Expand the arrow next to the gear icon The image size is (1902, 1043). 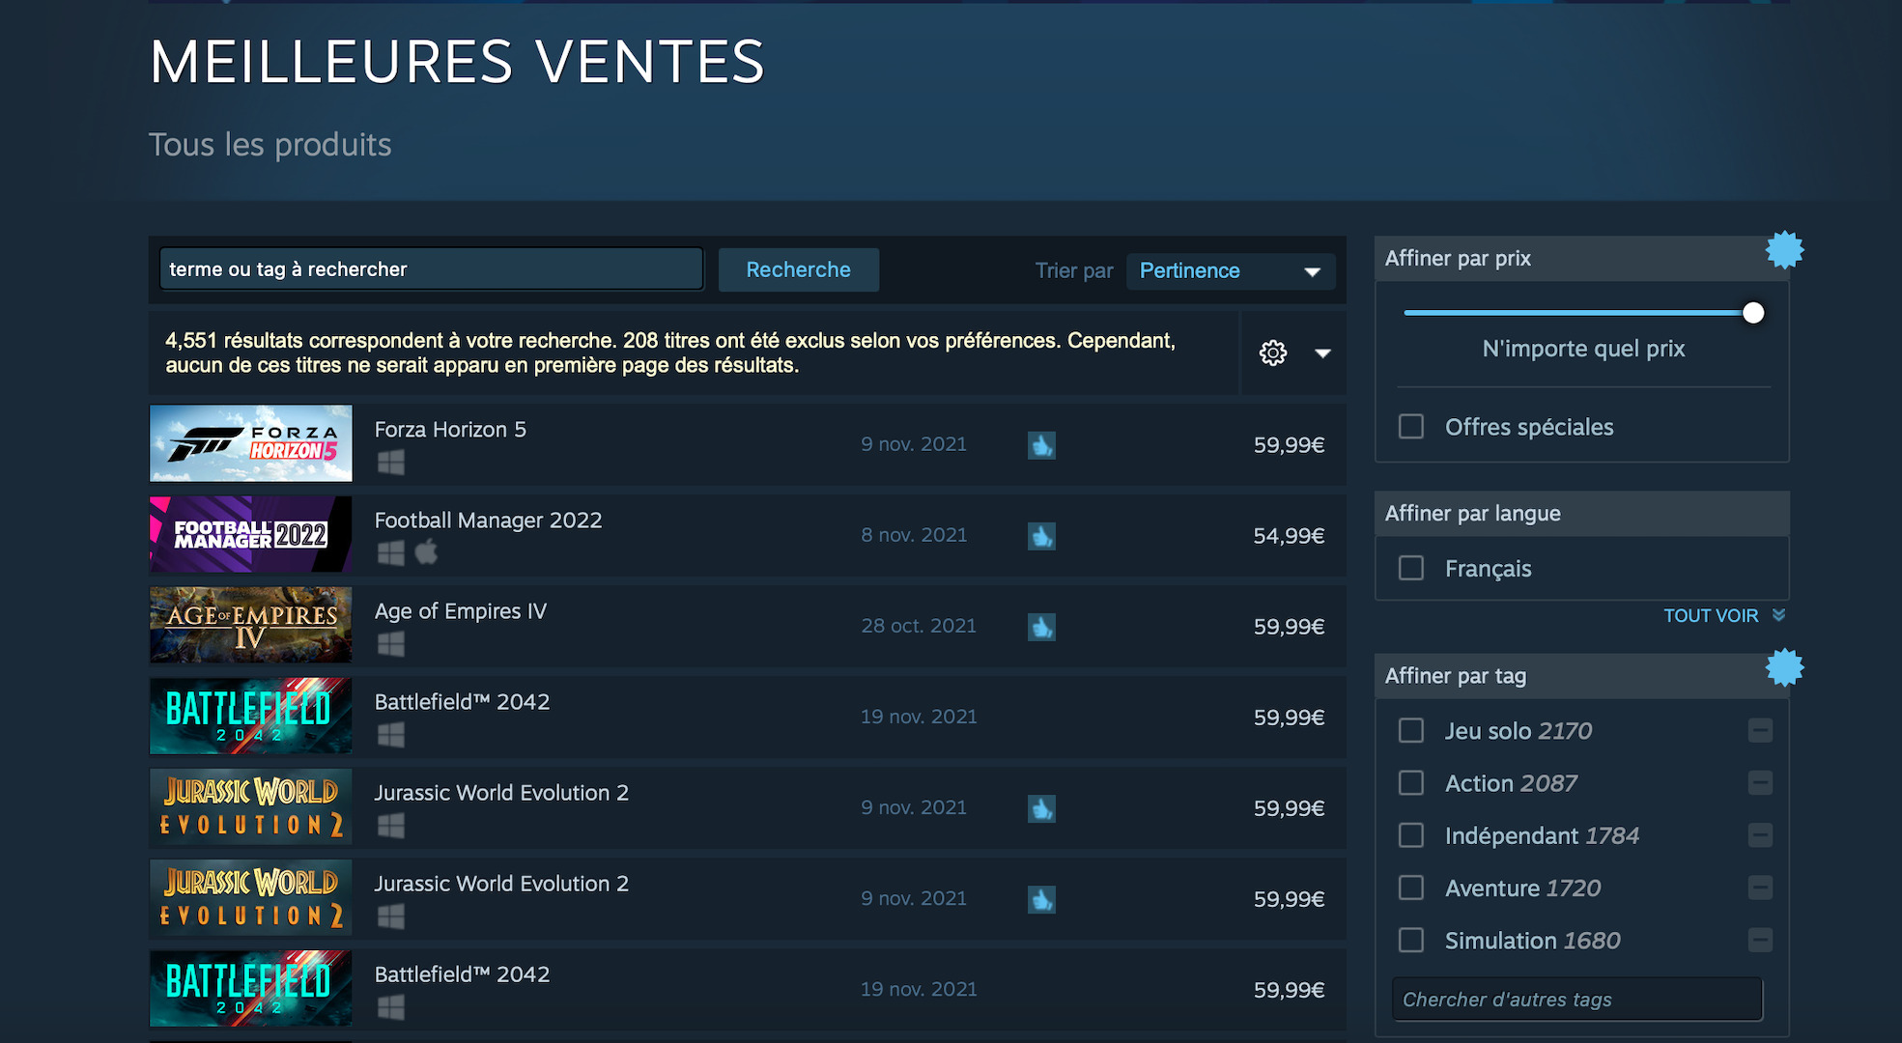click(1322, 353)
